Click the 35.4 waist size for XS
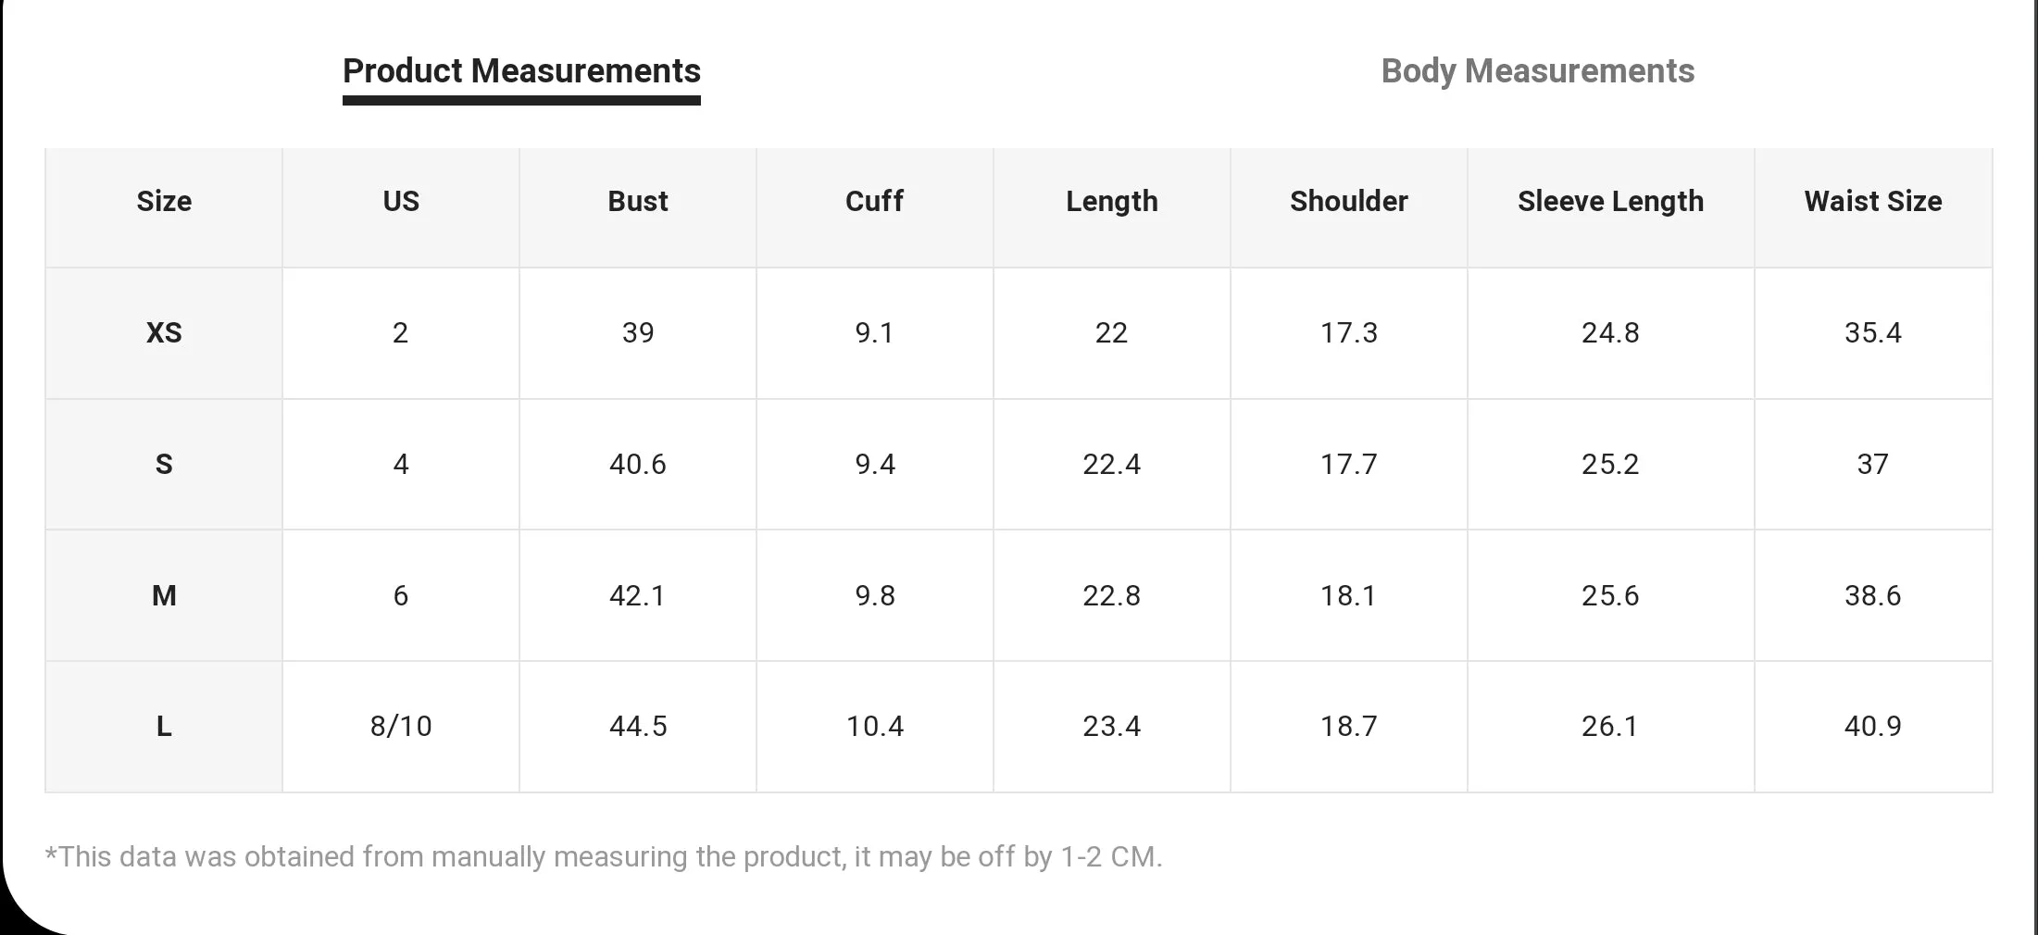The height and width of the screenshot is (935, 2038). [1873, 332]
